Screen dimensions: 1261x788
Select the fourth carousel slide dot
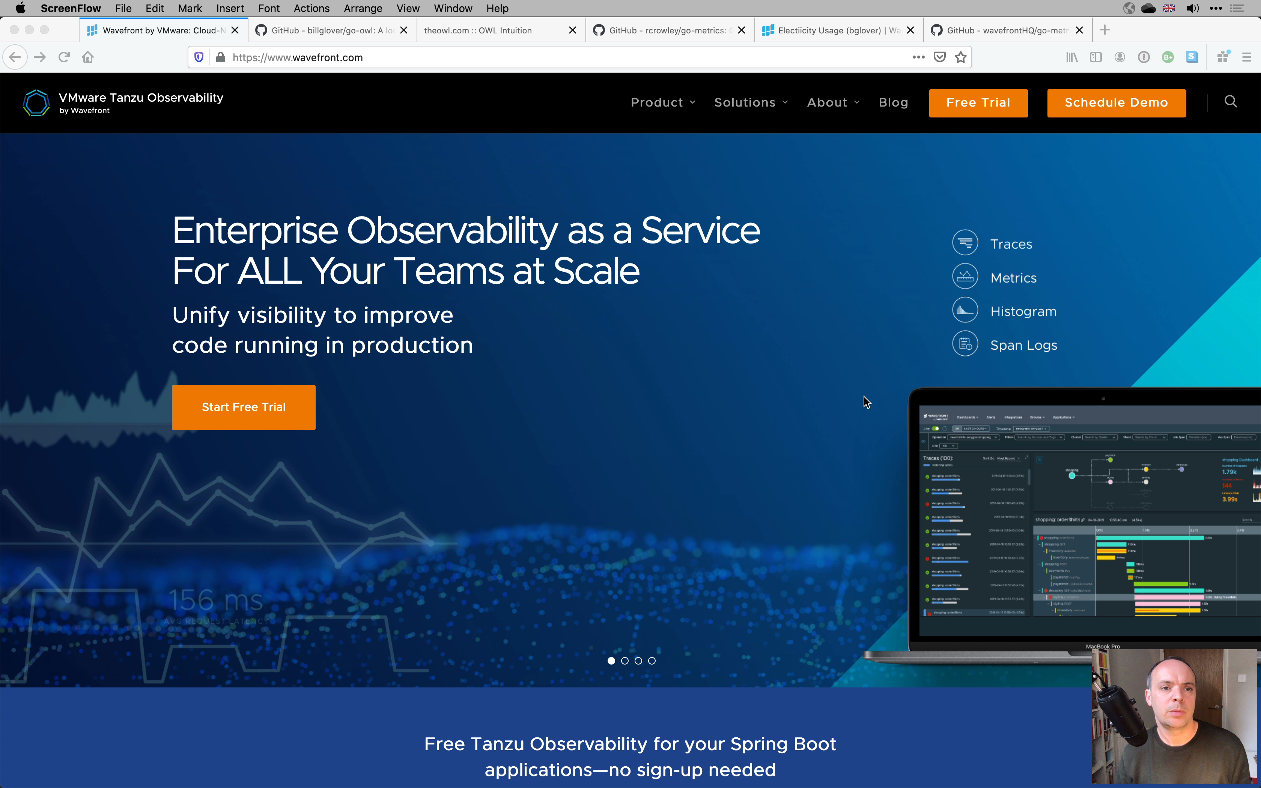click(x=652, y=661)
